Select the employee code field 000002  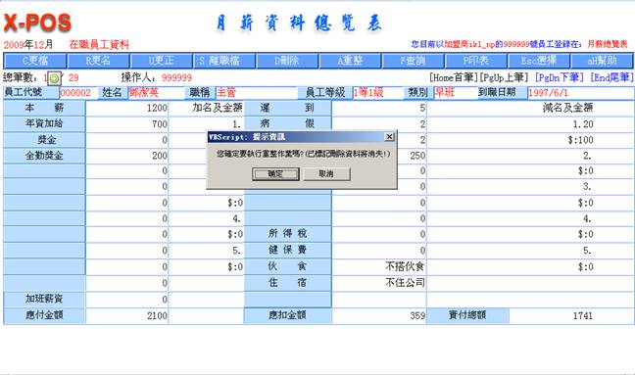coord(78,93)
